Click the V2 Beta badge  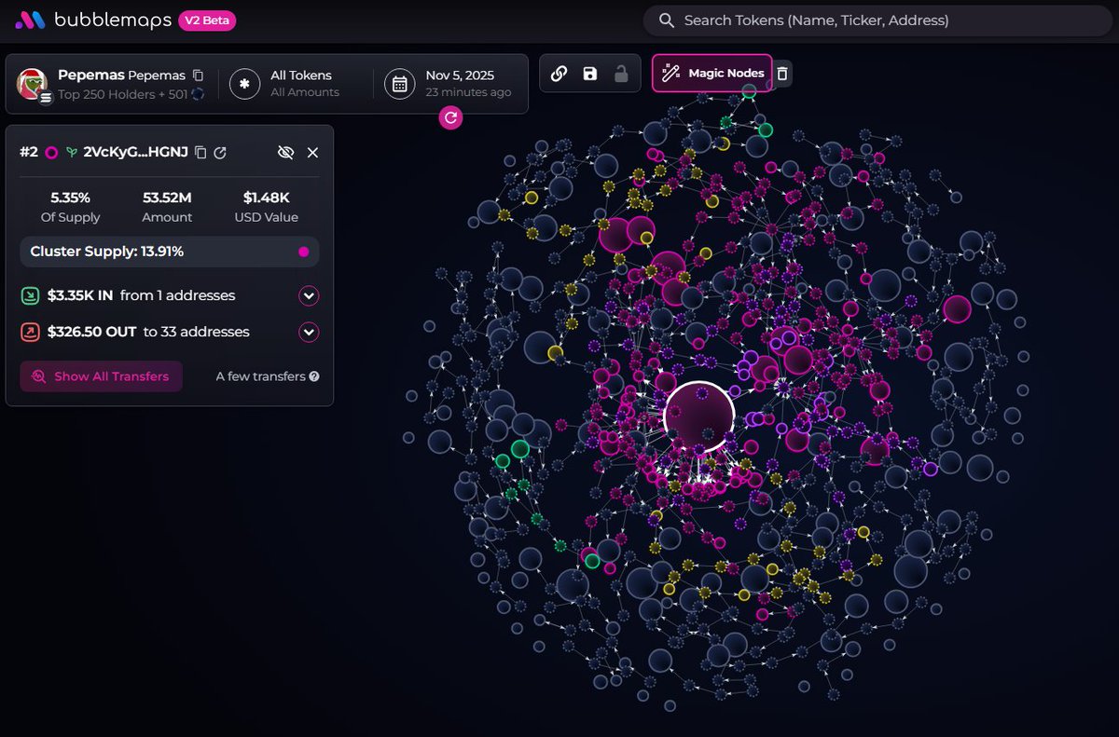pyautogui.click(x=207, y=20)
